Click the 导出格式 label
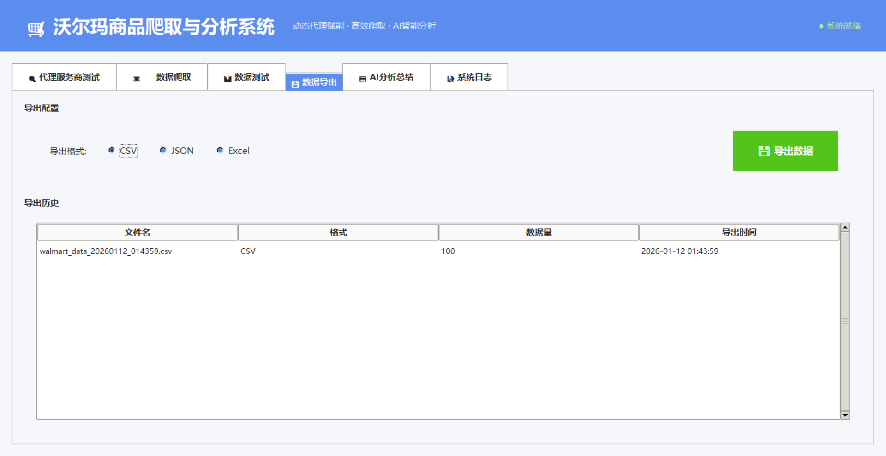This screenshot has height=456, width=886. pyautogui.click(x=68, y=151)
